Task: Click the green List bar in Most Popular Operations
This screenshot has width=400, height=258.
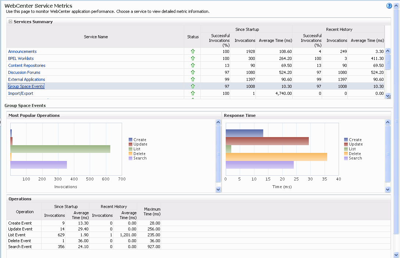Action: [60, 149]
